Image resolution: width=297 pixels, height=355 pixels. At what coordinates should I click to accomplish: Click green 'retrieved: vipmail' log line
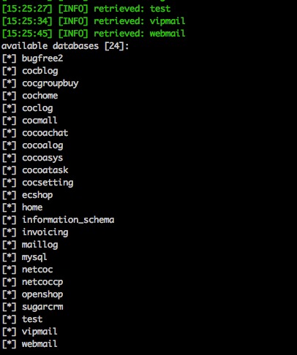[140, 21]
